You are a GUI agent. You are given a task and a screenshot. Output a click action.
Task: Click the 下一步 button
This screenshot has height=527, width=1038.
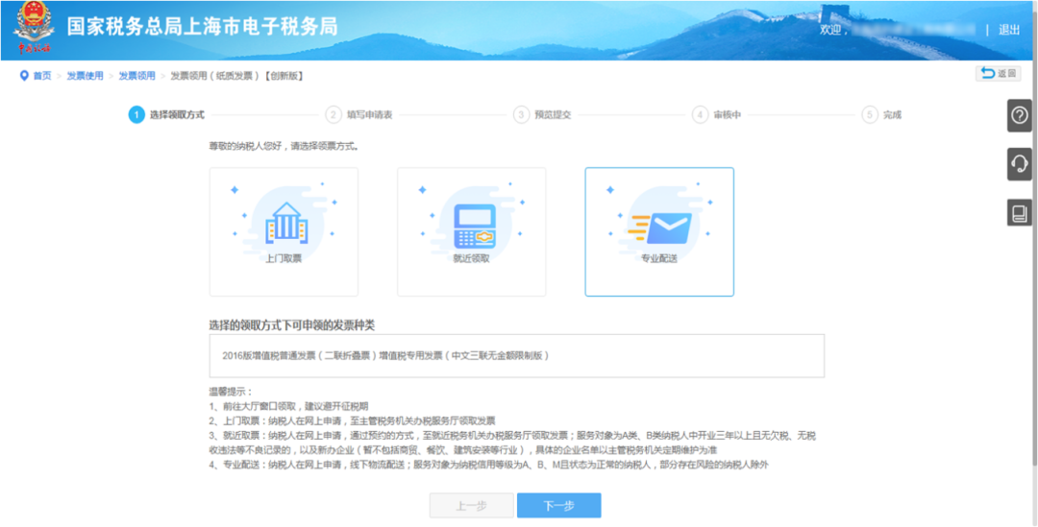(558, 506)
